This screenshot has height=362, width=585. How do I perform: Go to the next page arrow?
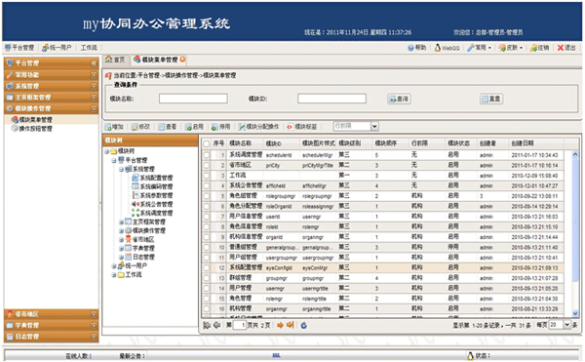[x=280, y=326]
